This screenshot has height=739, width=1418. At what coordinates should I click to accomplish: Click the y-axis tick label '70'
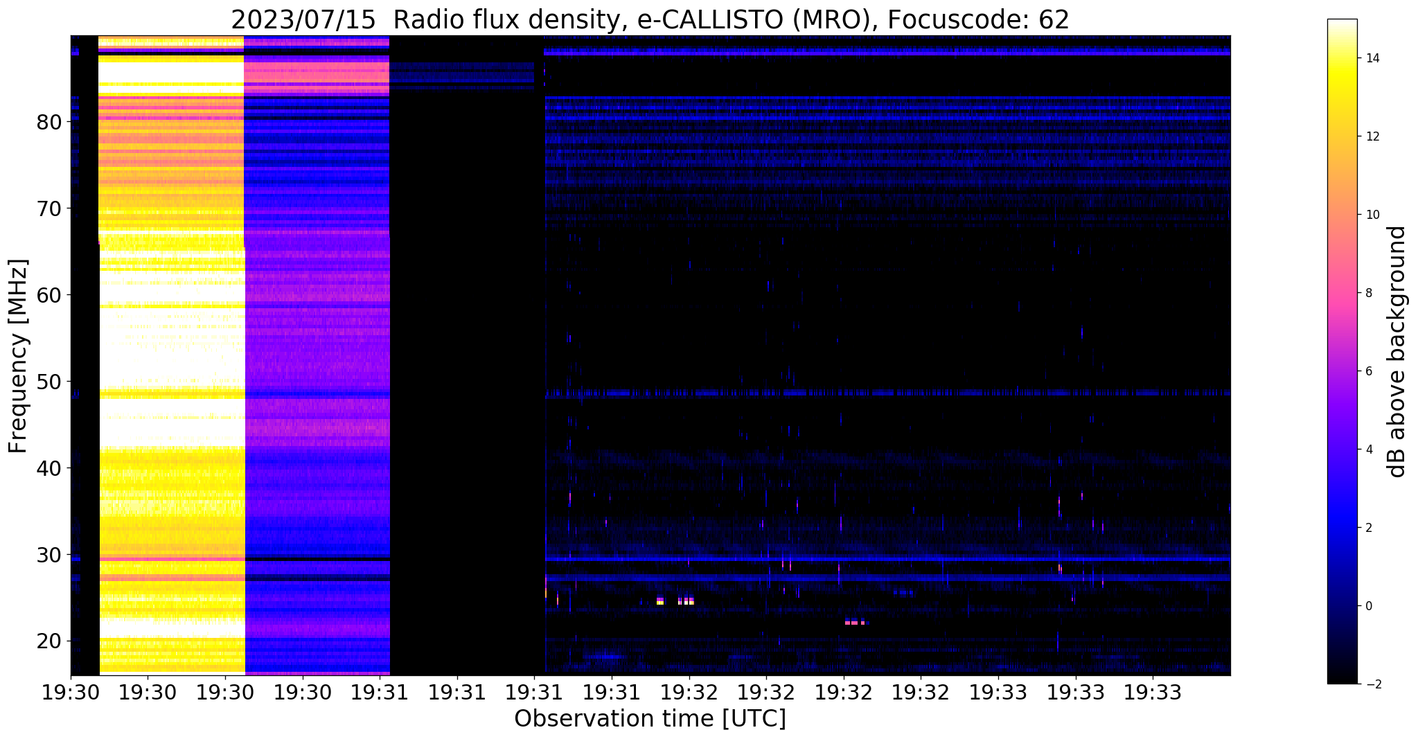click(x=48, y=209)
